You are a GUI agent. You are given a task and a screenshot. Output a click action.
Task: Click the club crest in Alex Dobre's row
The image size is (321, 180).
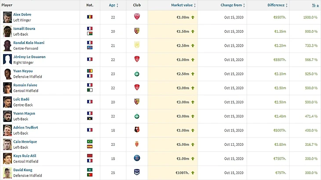coord(137,17)
